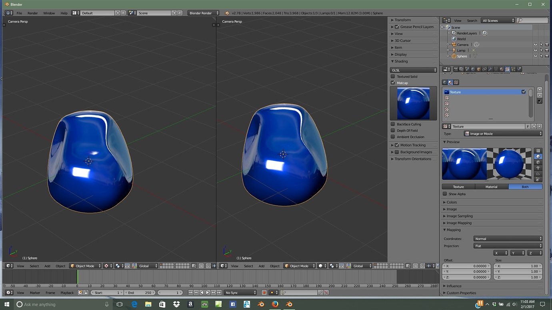Click the play animation button

point(207,293)
